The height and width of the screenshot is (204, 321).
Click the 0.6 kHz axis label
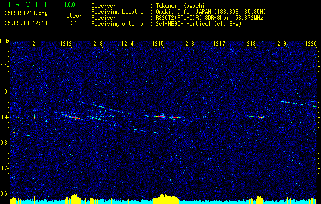(x=5, y=194)
